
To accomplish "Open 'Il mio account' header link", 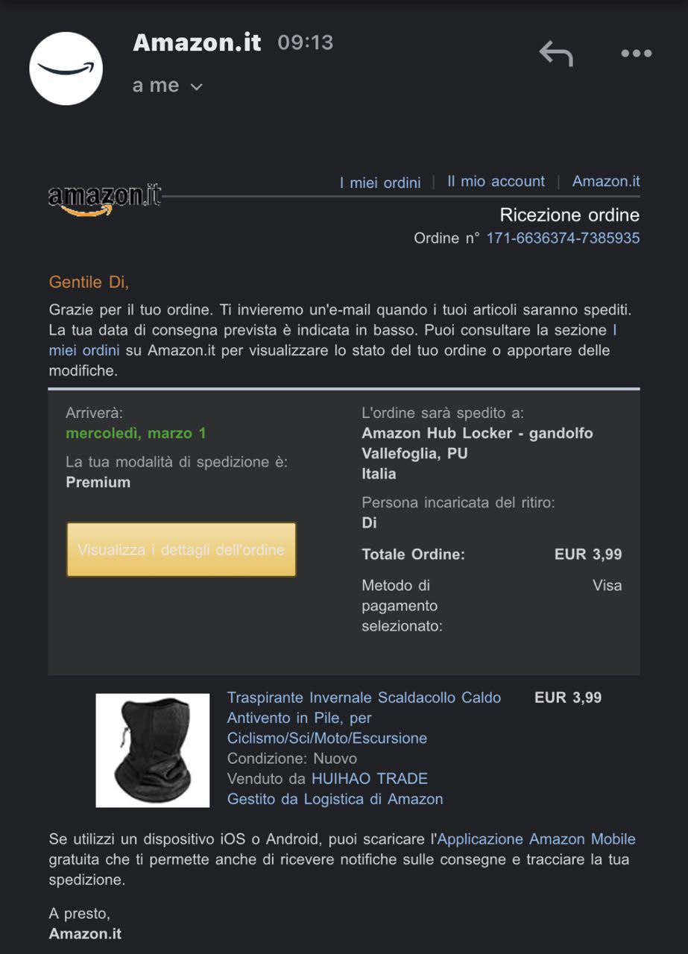I will [496, 181].
